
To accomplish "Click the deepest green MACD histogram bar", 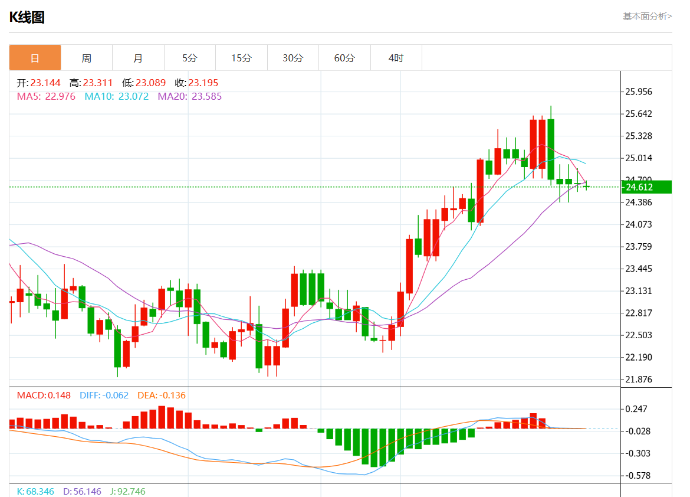I will [x=374, y=447].
